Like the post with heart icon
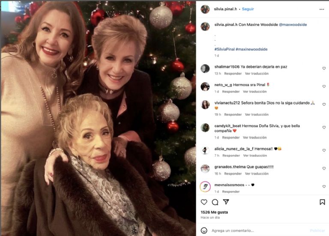 tap(204, 202)
